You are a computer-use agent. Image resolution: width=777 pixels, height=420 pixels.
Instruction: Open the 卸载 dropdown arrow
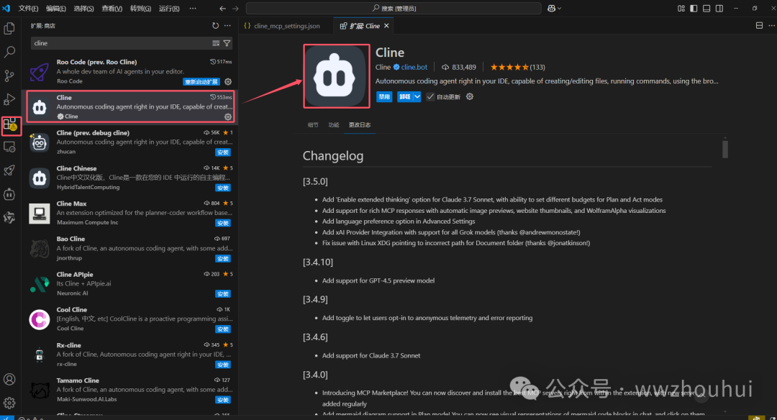[417, 94]
